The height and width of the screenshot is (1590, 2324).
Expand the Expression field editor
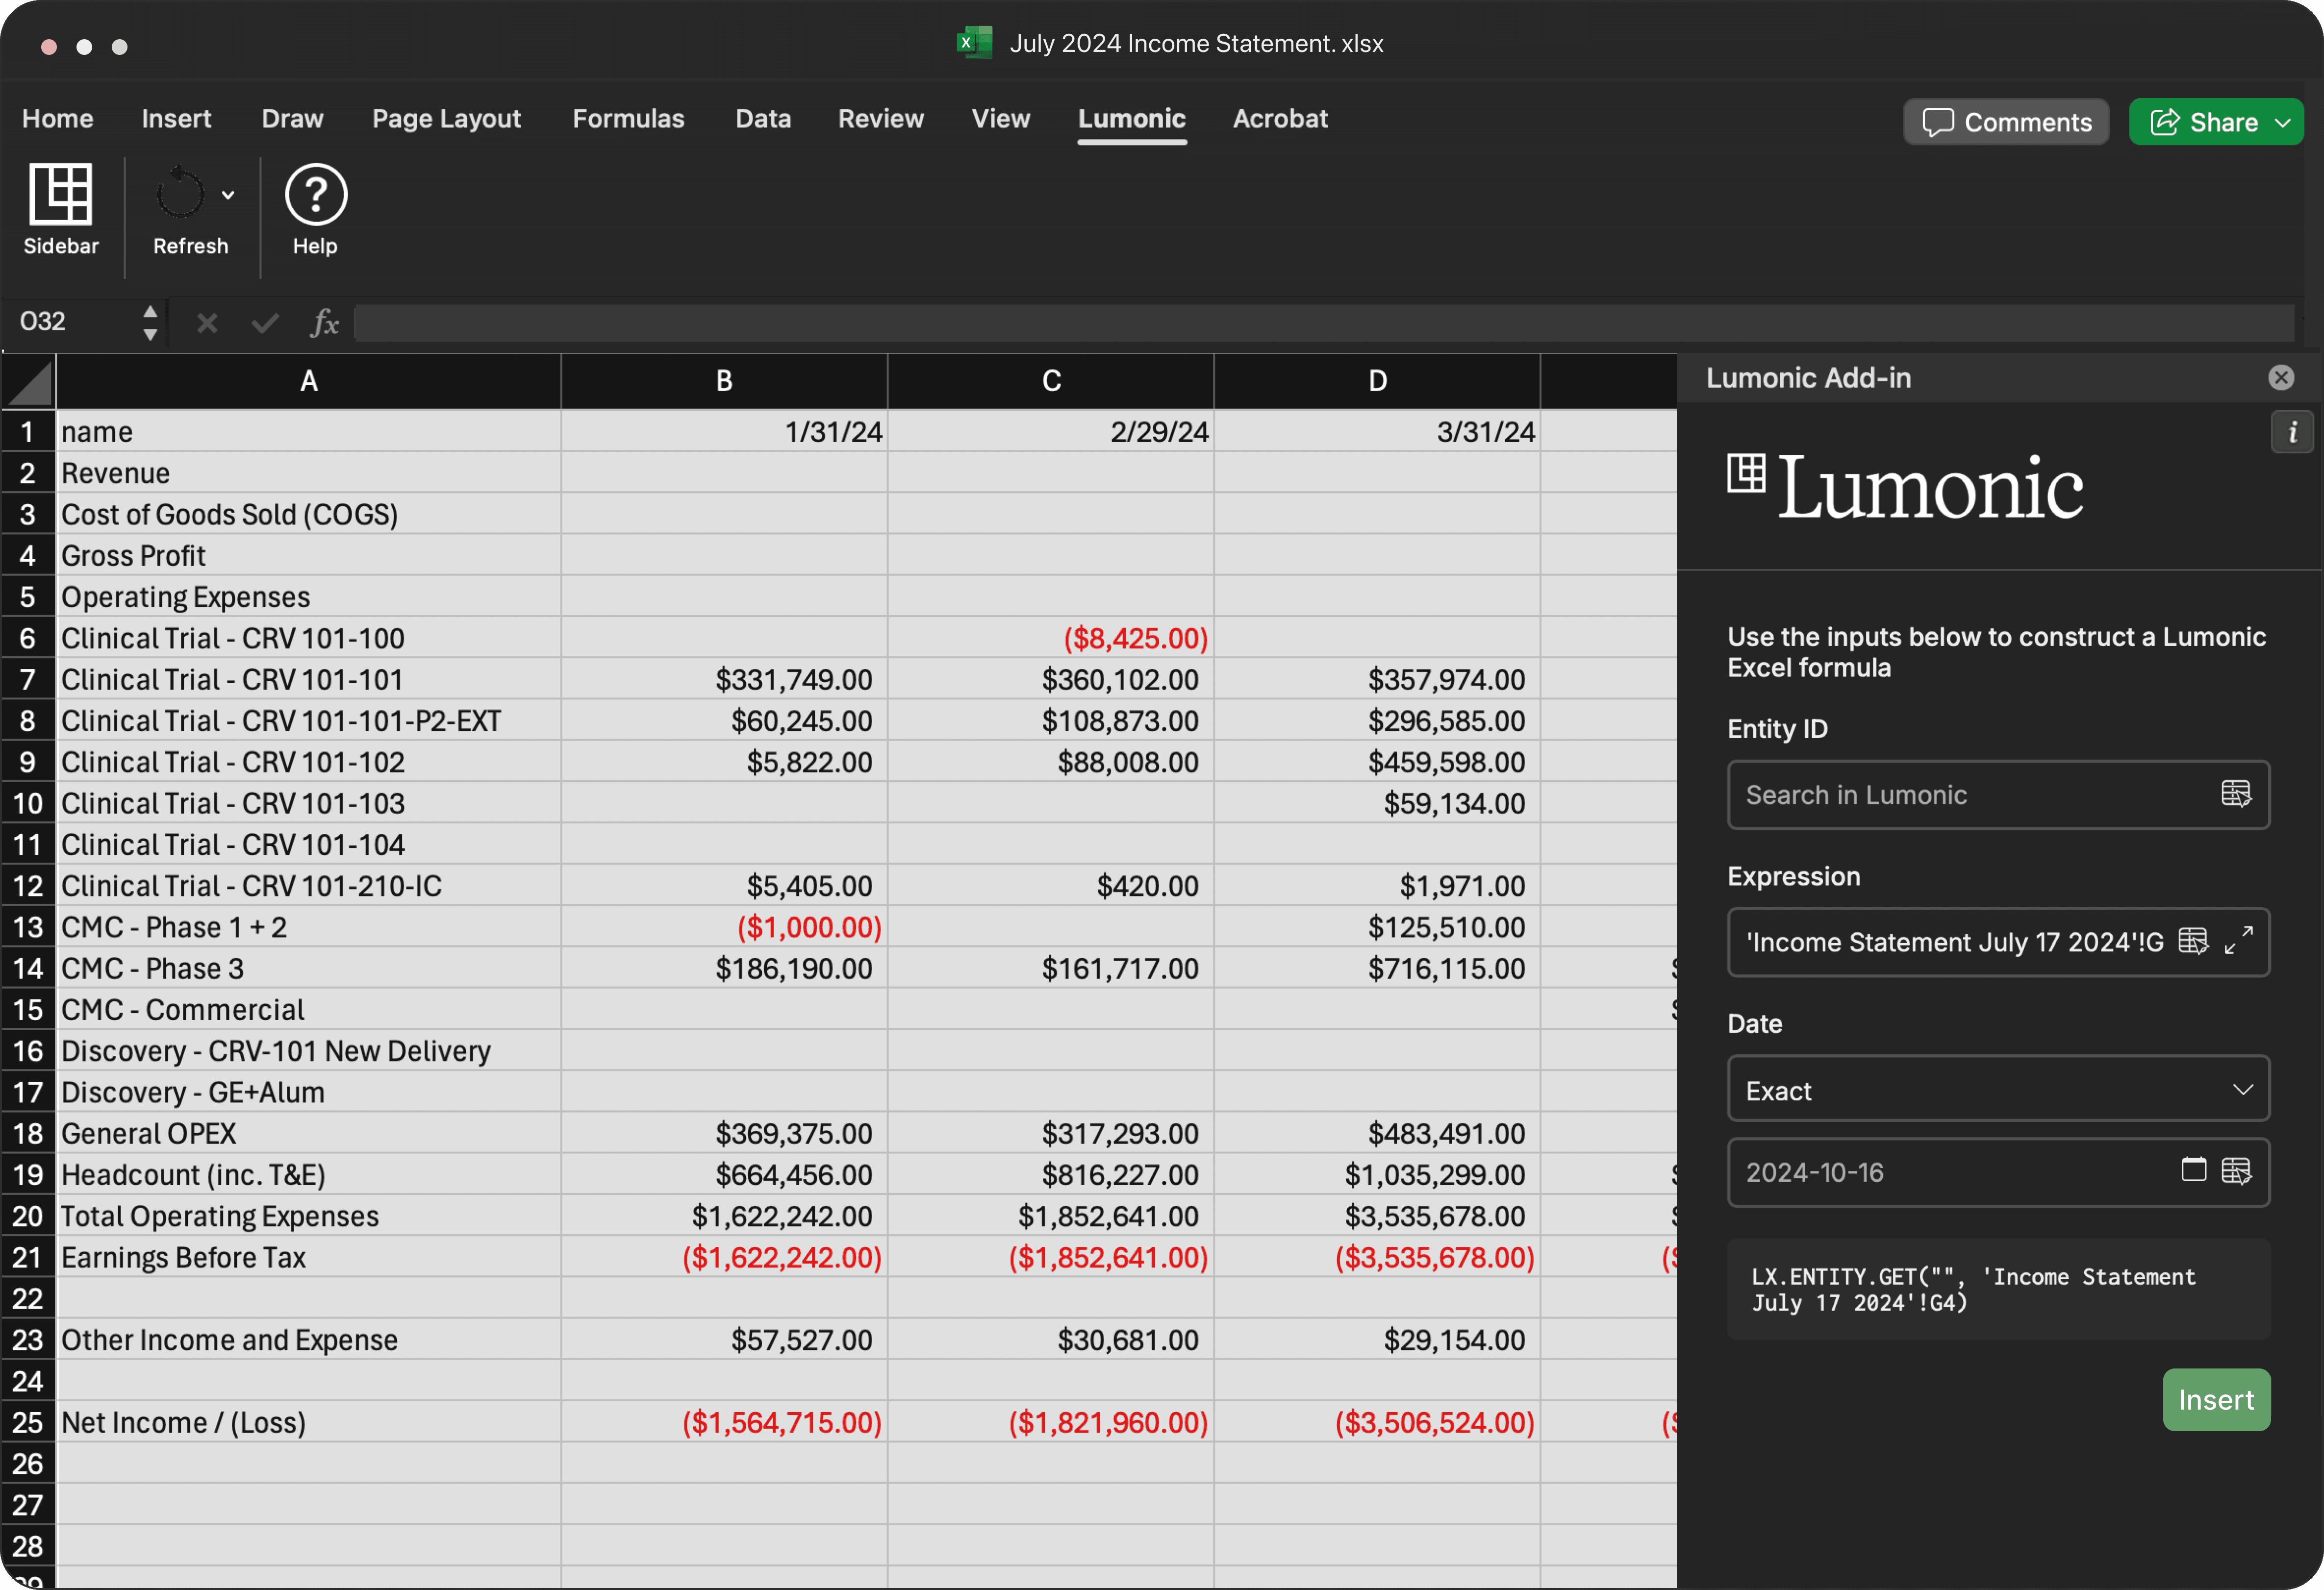pos(2239,941)
